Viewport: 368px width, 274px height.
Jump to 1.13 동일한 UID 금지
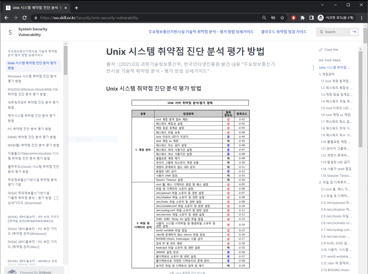click(x=335, y=162)
